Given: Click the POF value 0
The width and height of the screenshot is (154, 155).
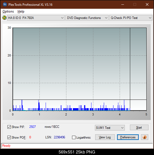Looking at the screenshot, I should coord(30,137).
